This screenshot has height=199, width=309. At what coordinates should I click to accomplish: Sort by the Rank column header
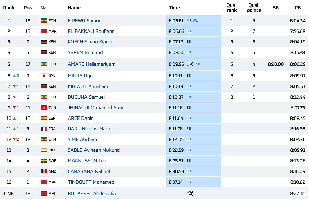pos(9,8)
